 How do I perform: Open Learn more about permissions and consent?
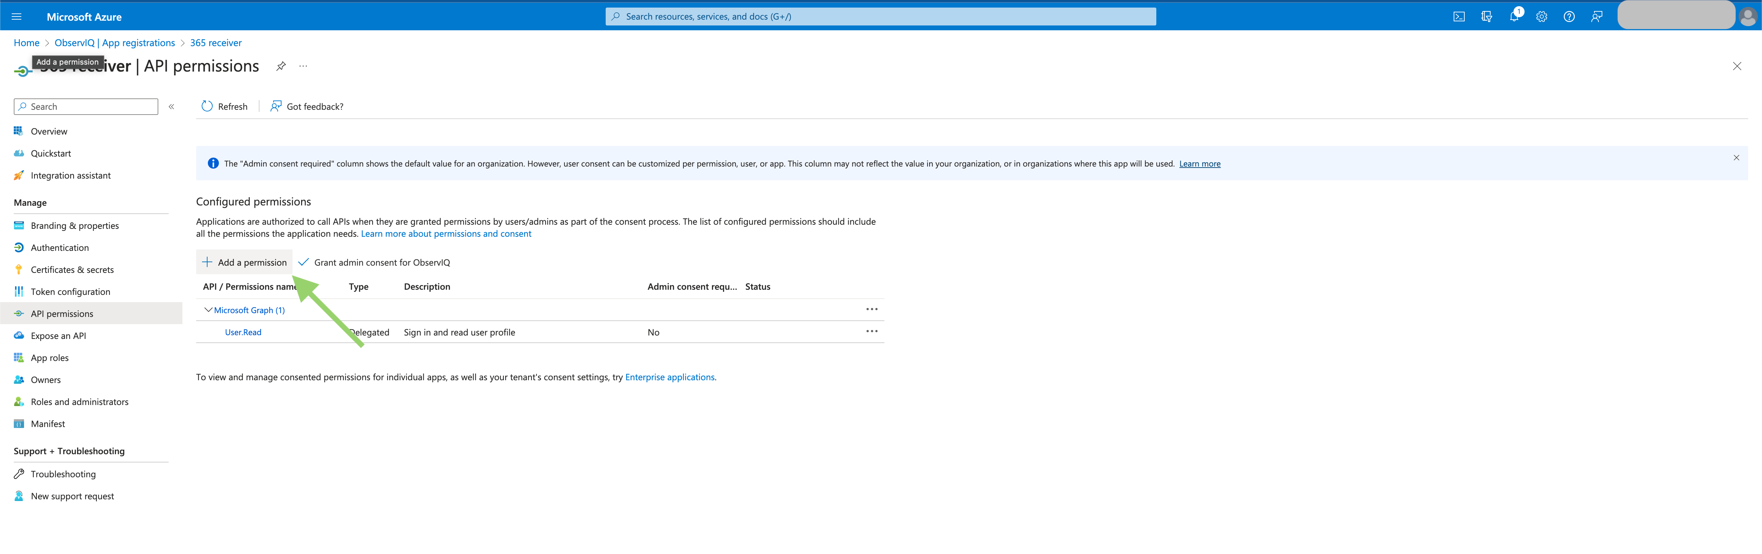pos(445,233)
